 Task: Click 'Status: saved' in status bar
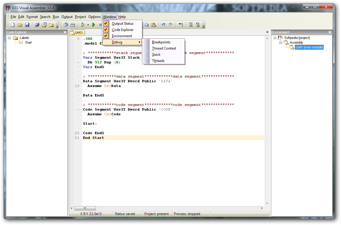tap(125, 214)
